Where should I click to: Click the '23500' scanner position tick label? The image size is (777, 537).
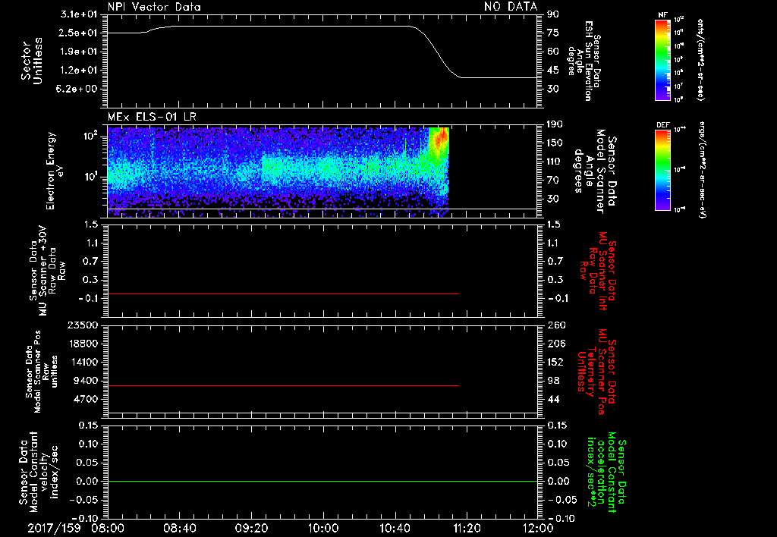click(82, 325)
